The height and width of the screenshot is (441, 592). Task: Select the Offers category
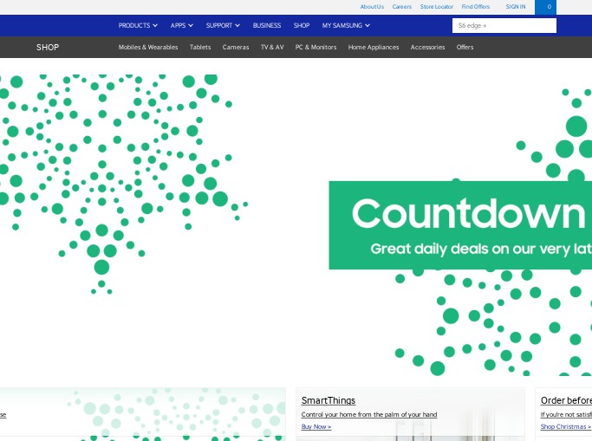click(465, 47)
